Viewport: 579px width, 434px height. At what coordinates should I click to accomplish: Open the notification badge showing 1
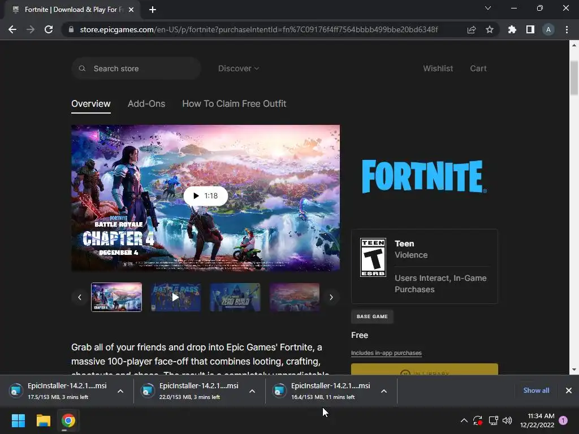(x=564, y=420)
